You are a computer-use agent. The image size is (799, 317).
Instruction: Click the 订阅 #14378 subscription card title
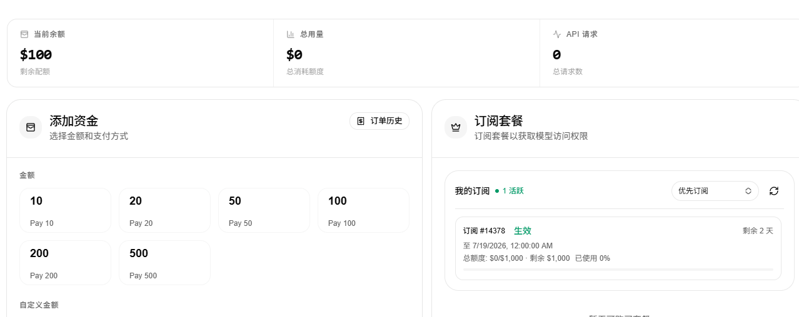pyautogui.click(x=484, y=231)
